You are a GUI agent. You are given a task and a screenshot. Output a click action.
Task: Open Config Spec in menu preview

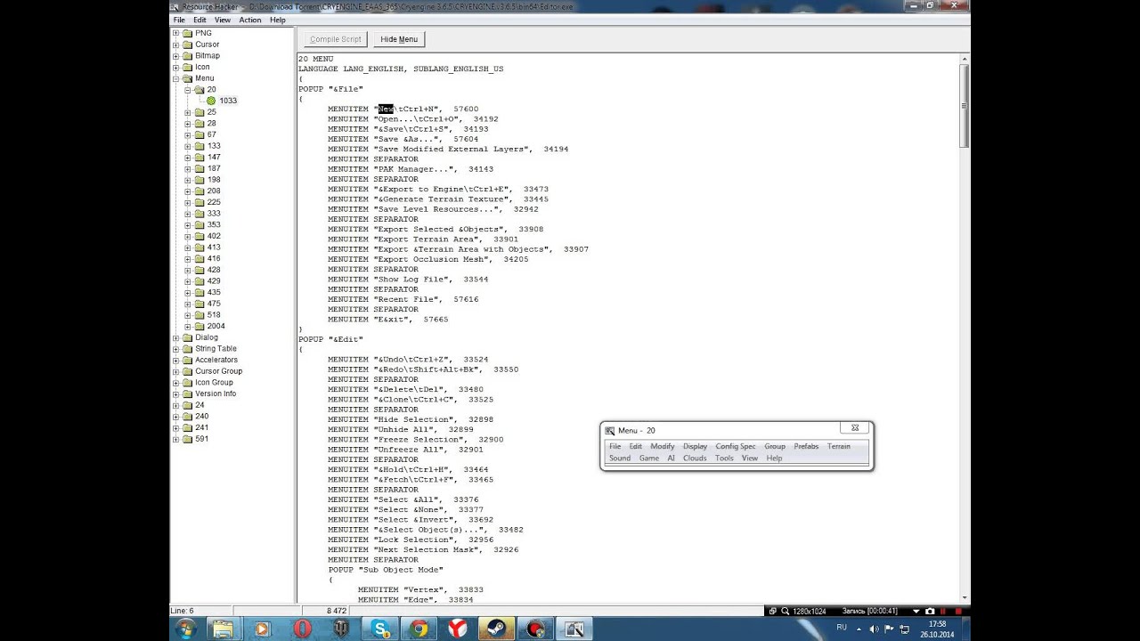[736, 446]
